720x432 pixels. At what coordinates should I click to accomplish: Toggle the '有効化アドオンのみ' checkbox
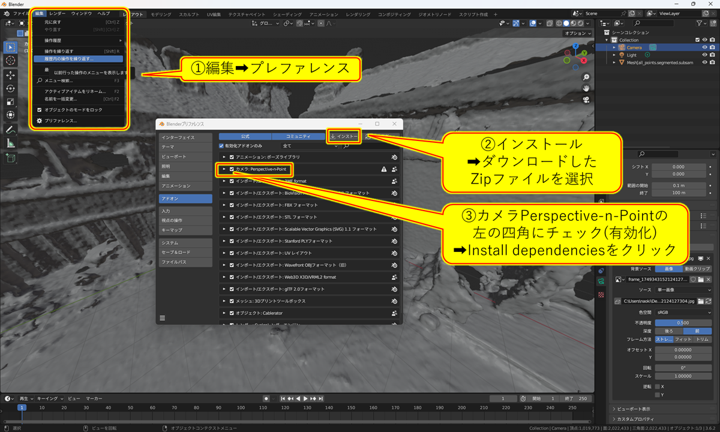[222, 145]
